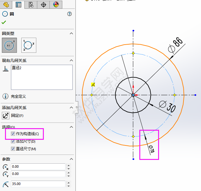Select the center-radius circle type

point(9,45)
